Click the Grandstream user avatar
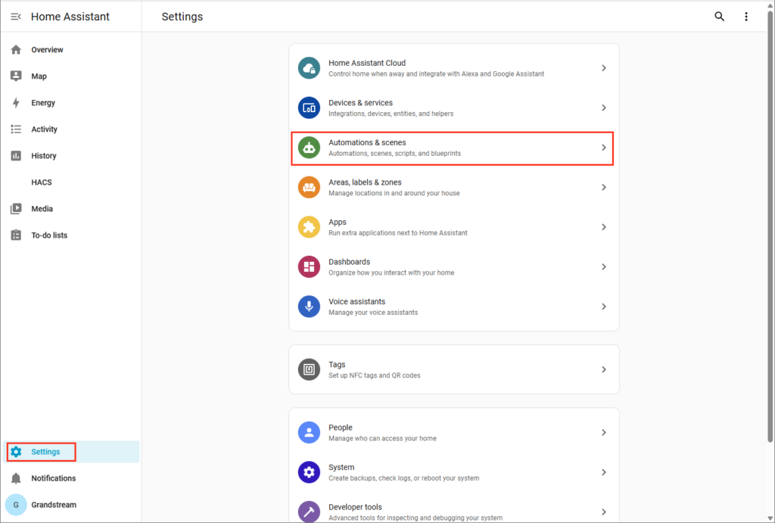Screen dimensions: 775x523 coord(16,505)
